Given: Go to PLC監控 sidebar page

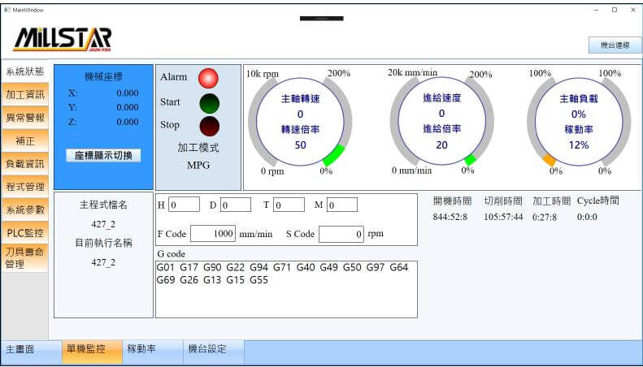Looking at the screenshot, I should (25, 232).
